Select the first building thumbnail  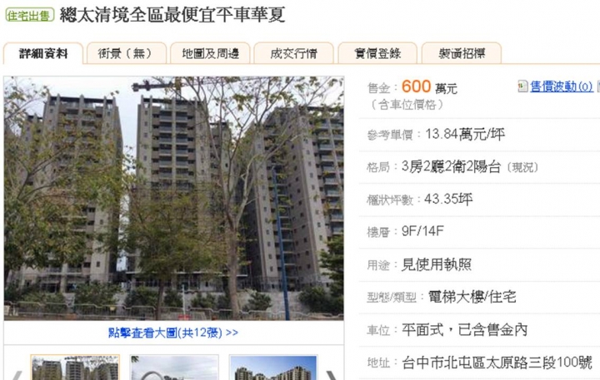pos(75,368)
